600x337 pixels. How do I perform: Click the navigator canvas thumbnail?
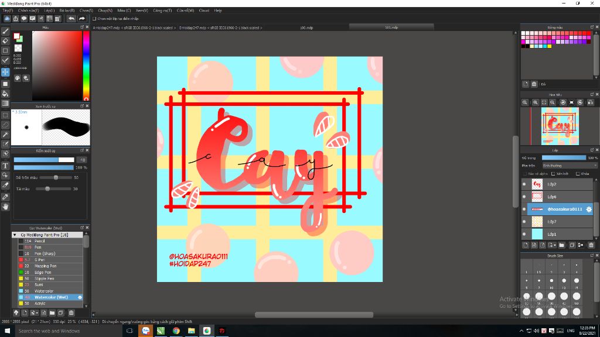point(560,126)
